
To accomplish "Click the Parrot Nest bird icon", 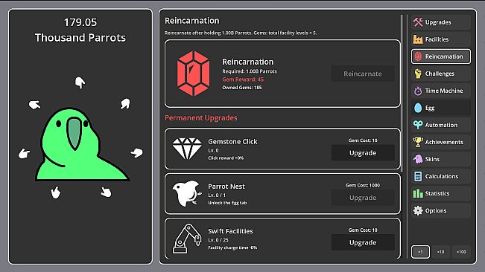I will [186, 193].
